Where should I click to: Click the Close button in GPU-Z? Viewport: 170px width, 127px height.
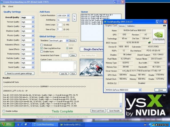click(160, 90)
